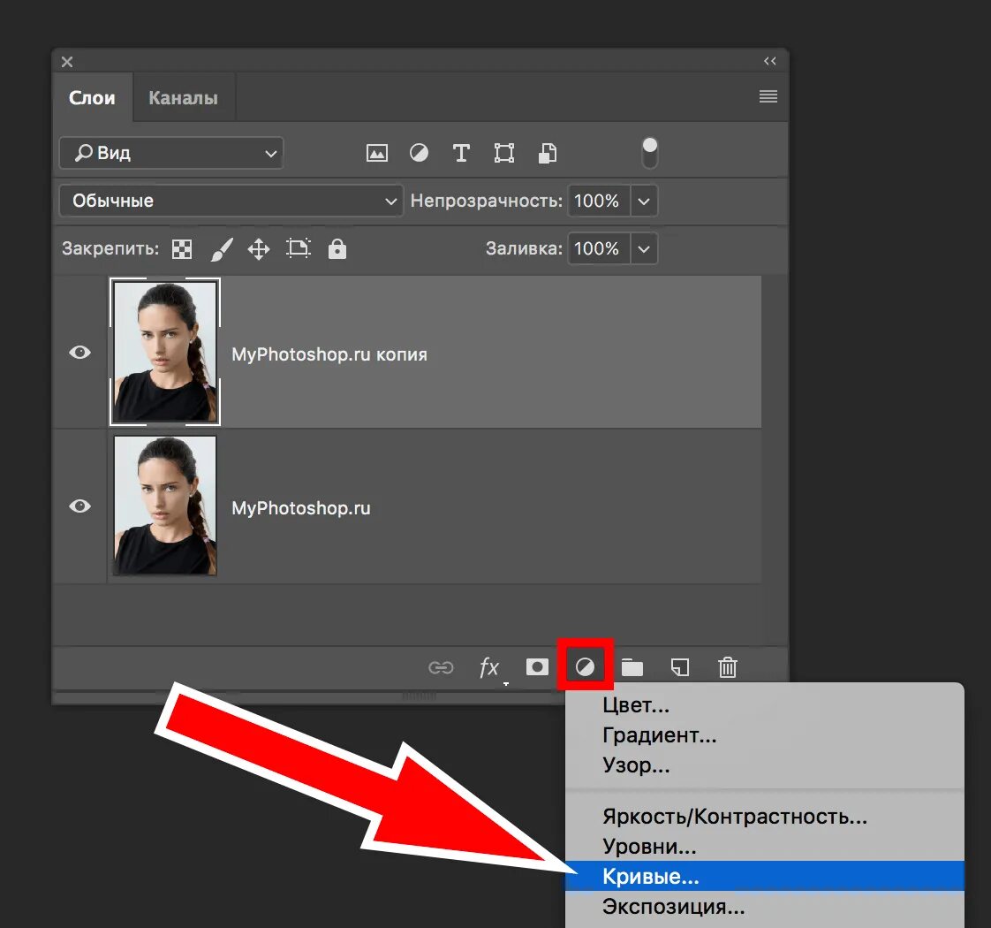Filter layers by shape icon
The width and height of the screenshot is (991, 928).
pyautogui.click(x=503, y=153)
